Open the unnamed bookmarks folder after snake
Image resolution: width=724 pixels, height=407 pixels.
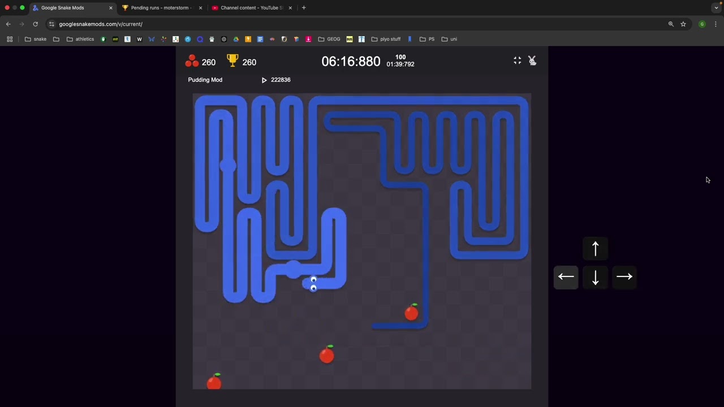point(56,39)
